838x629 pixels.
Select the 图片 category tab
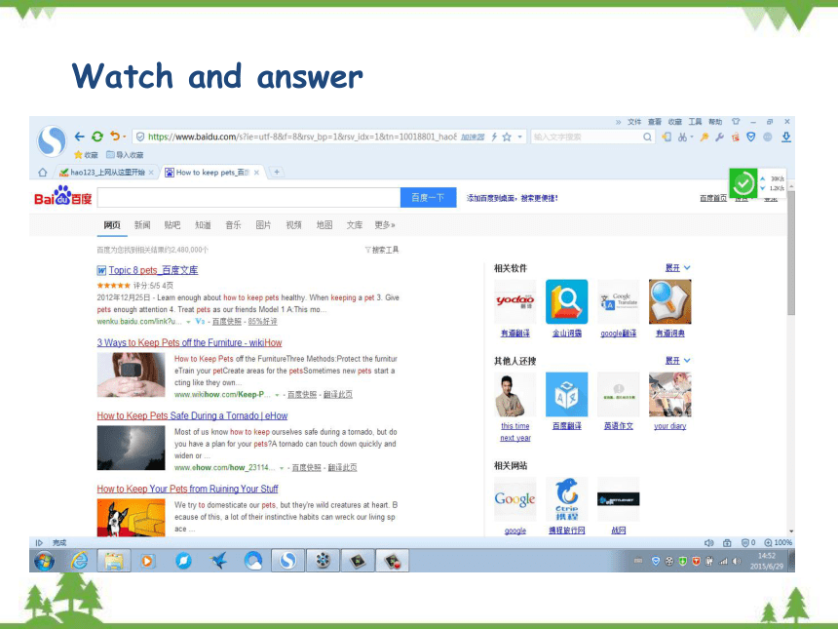click(263, 225)
